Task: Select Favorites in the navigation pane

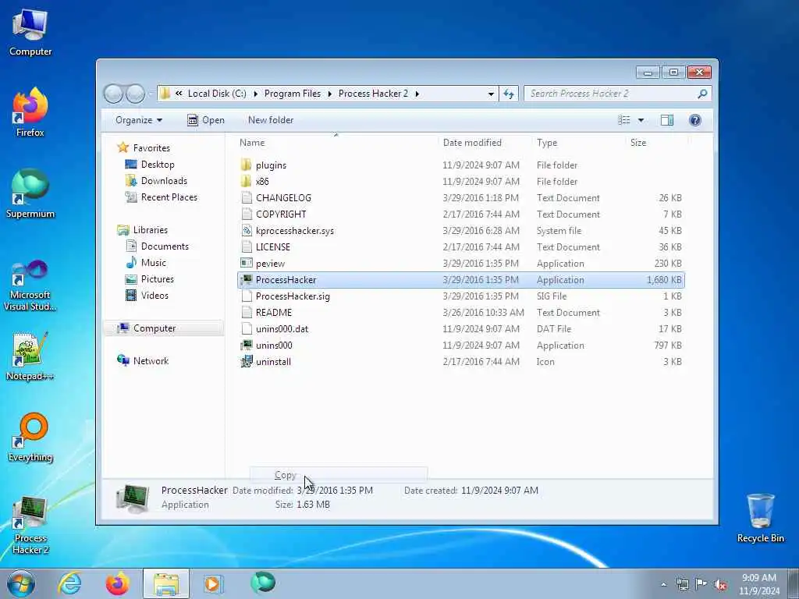Action: pyautogui.click(x=151, y=147)
